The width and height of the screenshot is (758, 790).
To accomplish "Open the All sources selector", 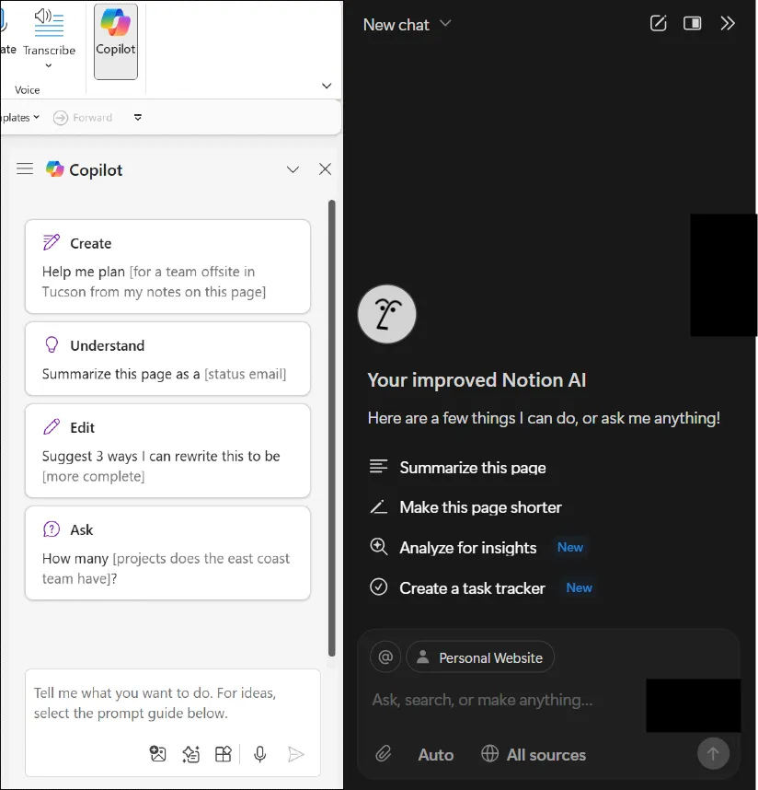I will (534, 754).
